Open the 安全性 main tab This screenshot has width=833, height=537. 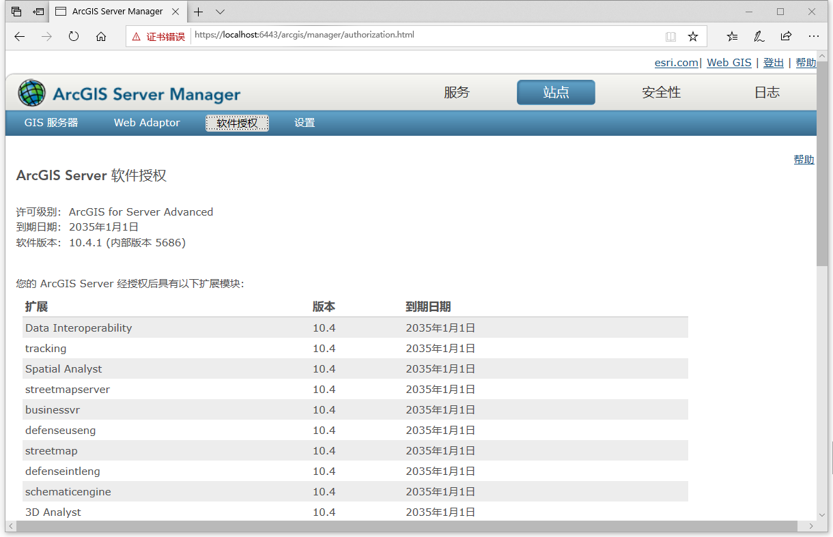(x=661, y=93)
